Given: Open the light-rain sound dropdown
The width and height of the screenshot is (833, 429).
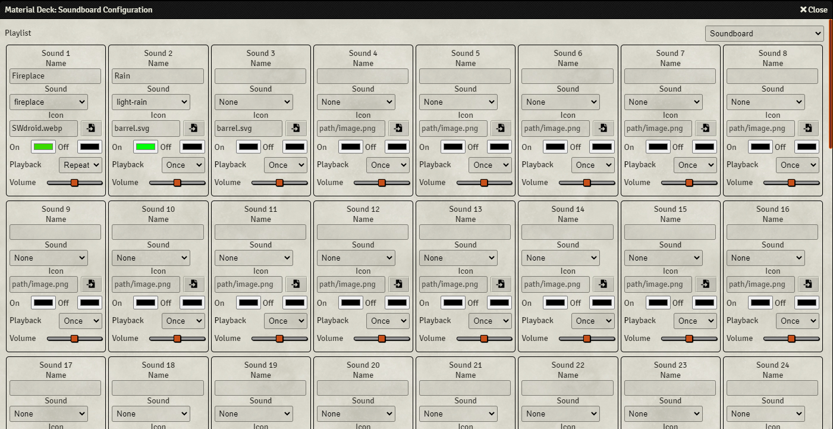Looking at the screenshot, I should coord(150,102).
